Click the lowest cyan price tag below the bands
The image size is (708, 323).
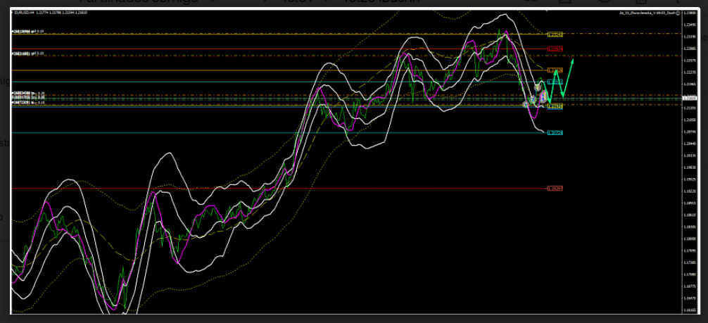555,133
